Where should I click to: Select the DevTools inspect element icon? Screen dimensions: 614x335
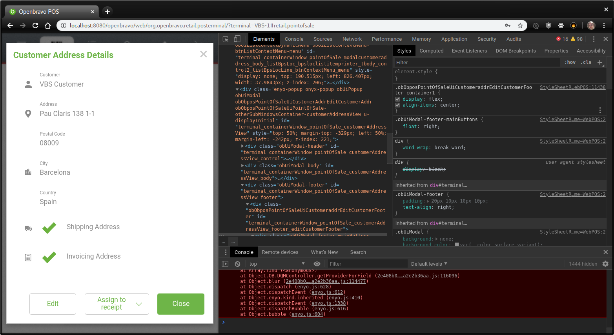(x=226, y=39)
